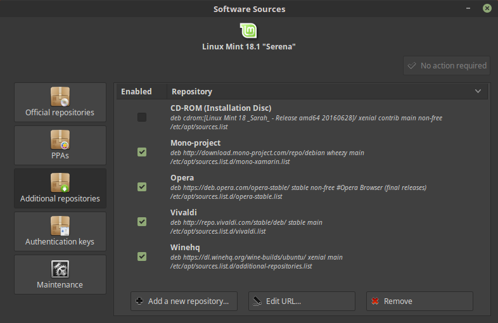Click the download.mono-project.com deb URL line
This screenshot has width=498, height=323.
pyautogui.click(x=267, y=153)
